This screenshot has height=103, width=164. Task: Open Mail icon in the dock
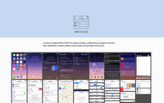click(21, 77)
